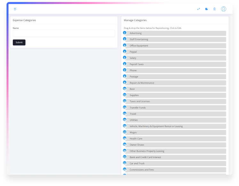Open the clipboard icon in header
The image size is (239, 186).
tap(214, 9)
